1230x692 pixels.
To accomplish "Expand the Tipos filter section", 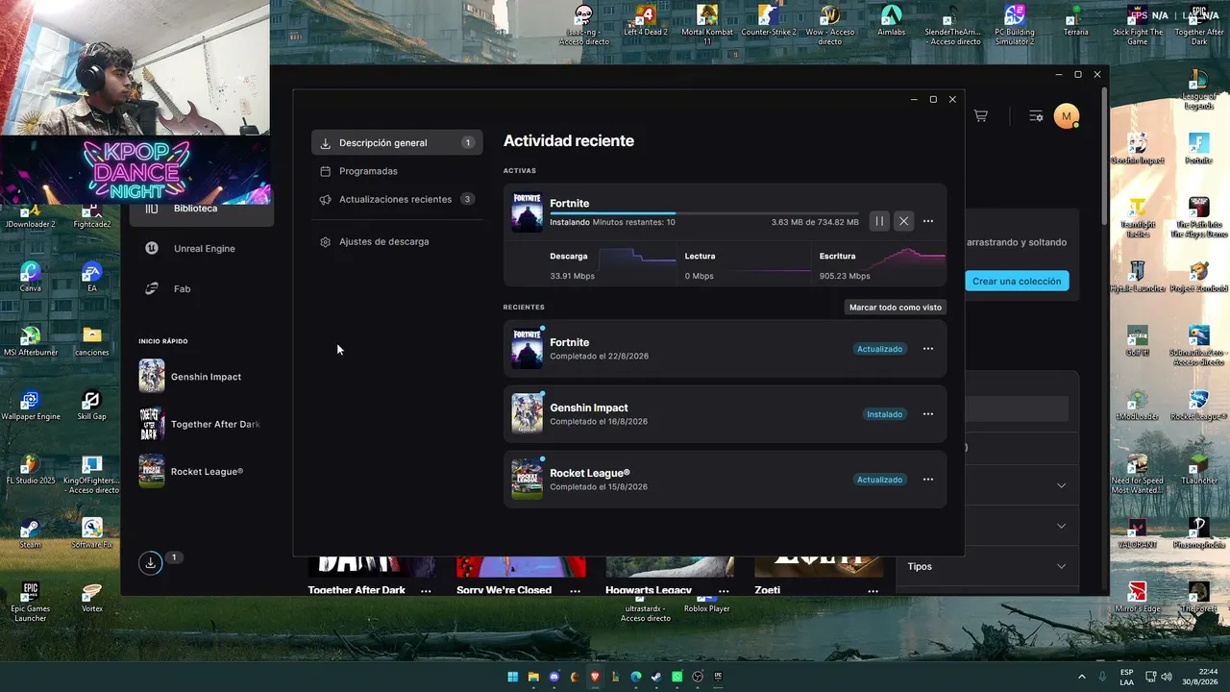I will 988,566.
